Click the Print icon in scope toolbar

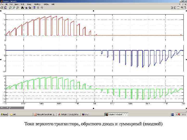point(2,8)
